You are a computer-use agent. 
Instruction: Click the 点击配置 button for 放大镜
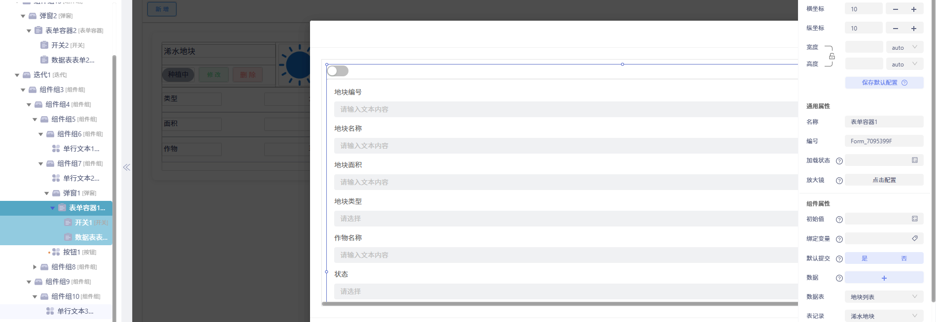884,180
